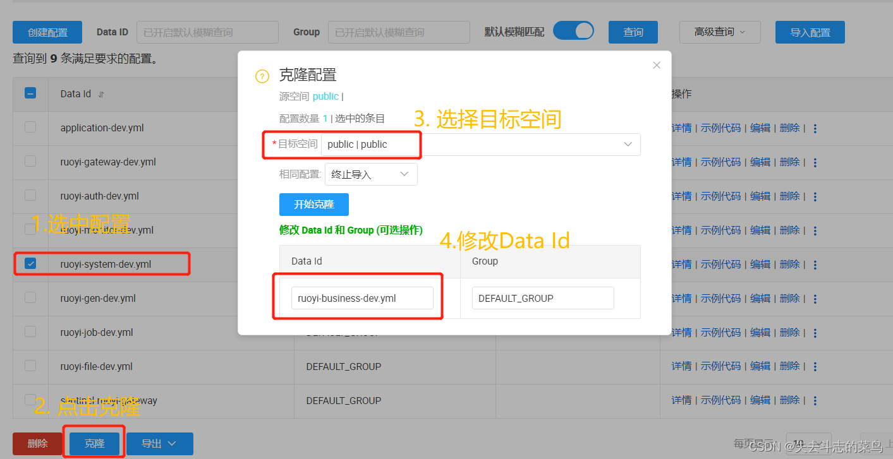893x459 pixels.
Task: Click the ruoyi-business-dev.yml Data Id input
Action: click(362, 298)
